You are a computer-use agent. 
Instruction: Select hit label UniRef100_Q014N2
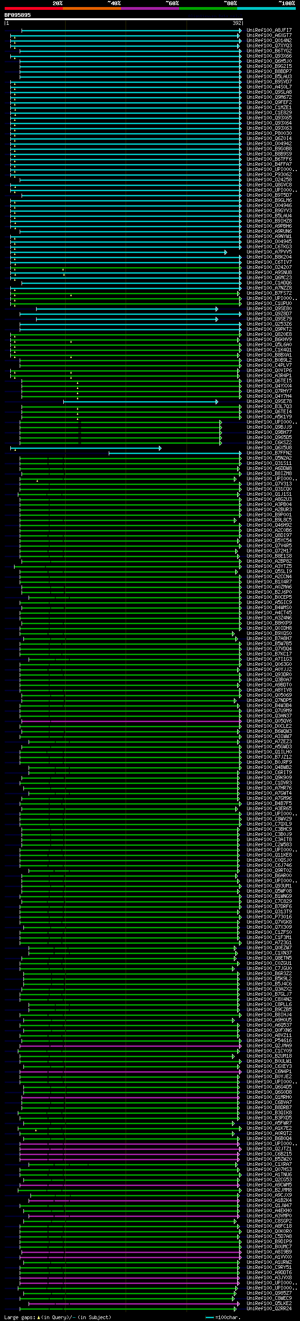[269, 40]
